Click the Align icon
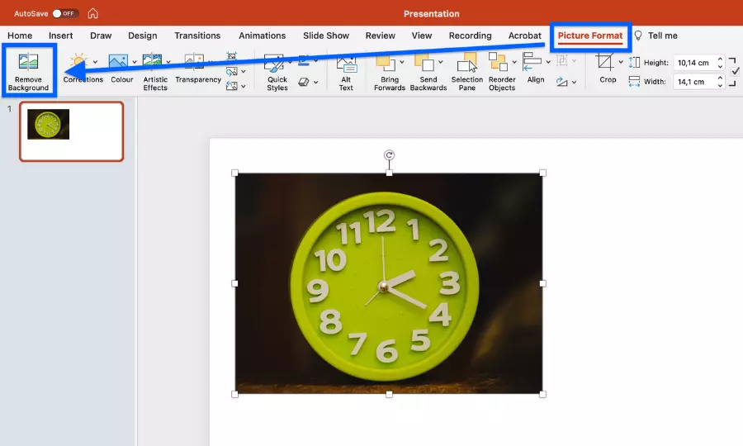Viewport: 743px width, 446px height. pos(532,62)
